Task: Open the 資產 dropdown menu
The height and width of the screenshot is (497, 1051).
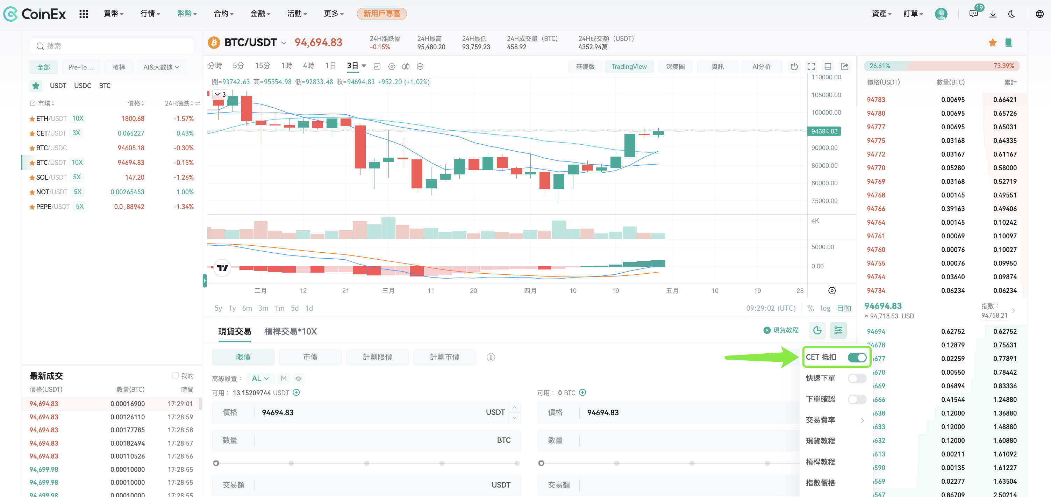Action: pyautogui.click(x=881, y=14)
